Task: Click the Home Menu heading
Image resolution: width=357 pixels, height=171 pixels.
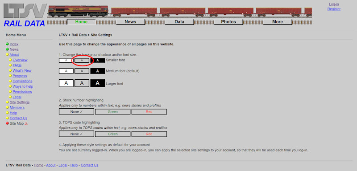Action: 16,35
